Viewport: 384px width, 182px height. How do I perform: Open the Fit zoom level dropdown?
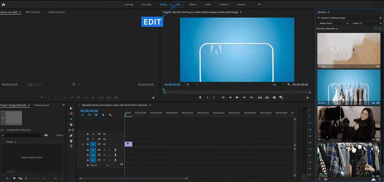(x=191, y=84)
